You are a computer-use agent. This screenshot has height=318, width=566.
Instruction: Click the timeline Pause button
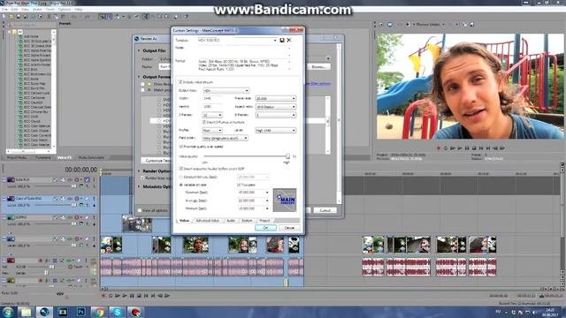coord(132,296)
